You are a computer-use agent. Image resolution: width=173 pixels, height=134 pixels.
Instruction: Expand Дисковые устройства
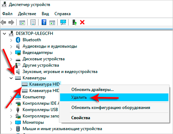(11, 59)
